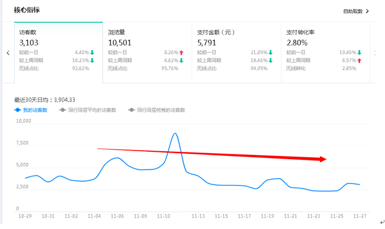
Task: Toggle the 同行同层优秀的访客数 legend series
Action: coord(157,110)
